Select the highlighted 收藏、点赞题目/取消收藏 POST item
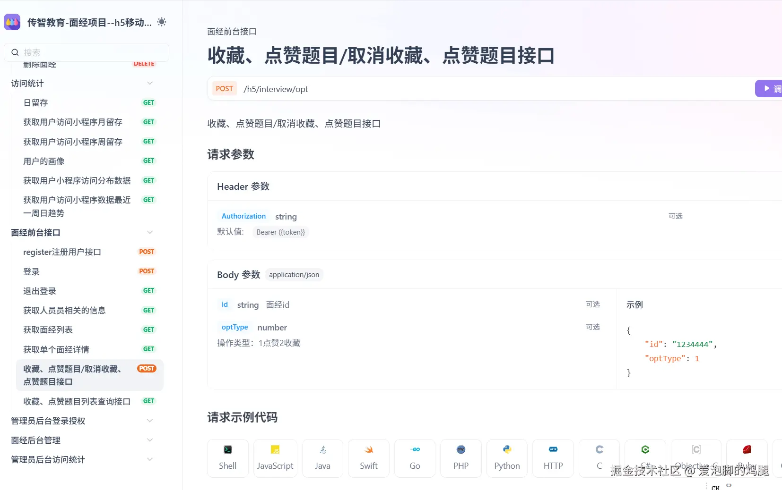 click(x=90, y=375)
